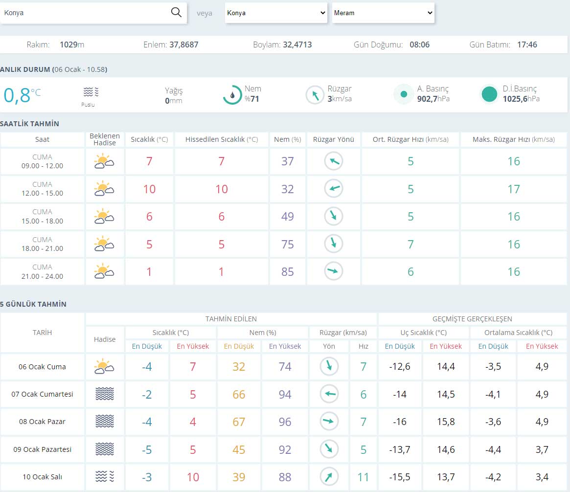Click the Gün Doğumu 08:06 time

pyautogui.click(x=419, y=45)
